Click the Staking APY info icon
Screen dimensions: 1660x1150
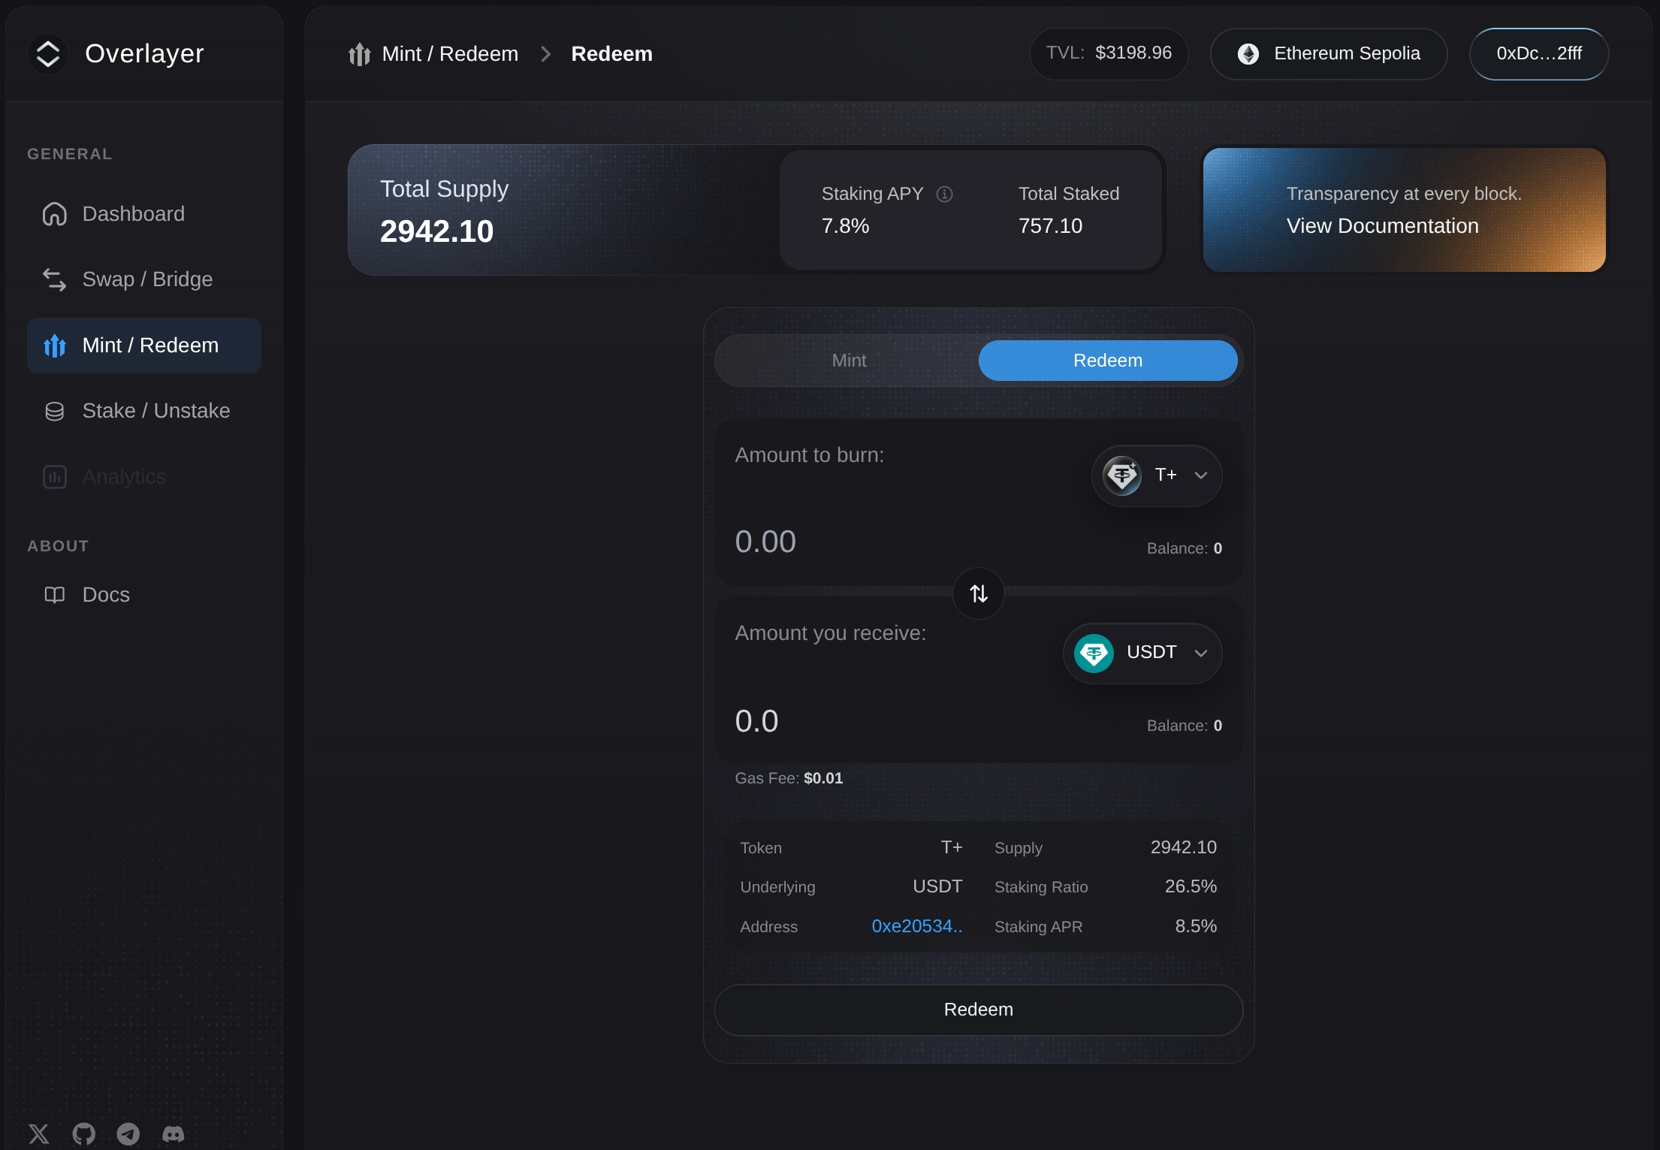coord(945,195)
